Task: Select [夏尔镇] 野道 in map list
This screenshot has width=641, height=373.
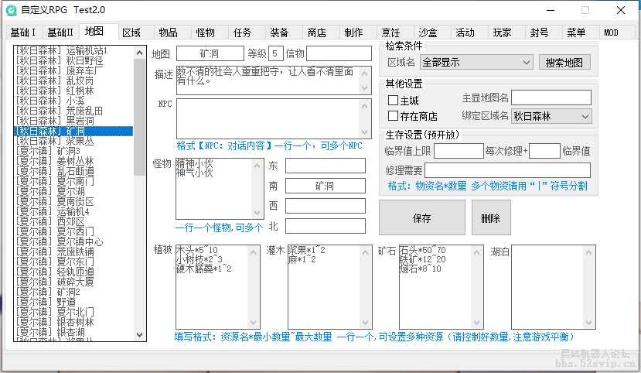Action: coord(73,302)
